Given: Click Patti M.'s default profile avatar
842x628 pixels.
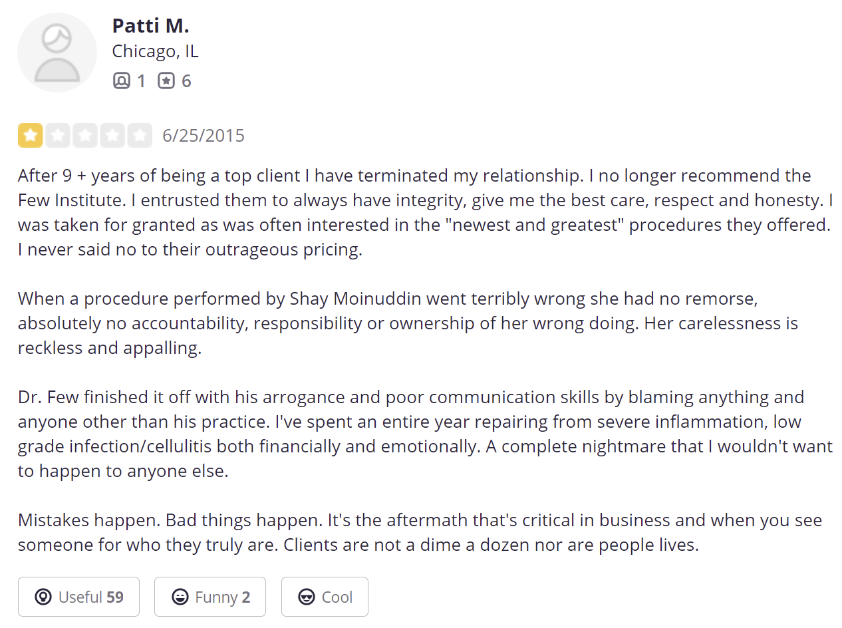Looking at the screenshot, I should [x=57, y=53].
